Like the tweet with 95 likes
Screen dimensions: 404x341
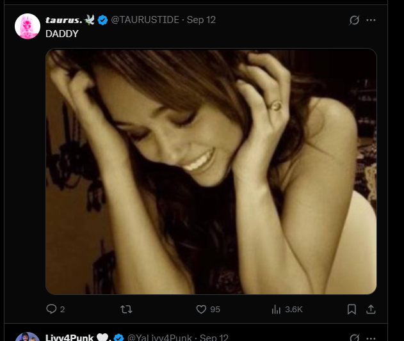click(200, 309)
